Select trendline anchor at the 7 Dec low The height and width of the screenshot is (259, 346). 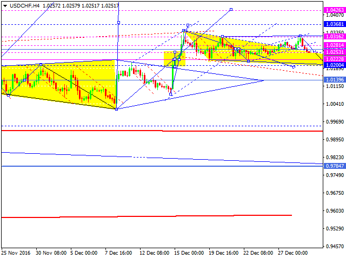point(117,109)
